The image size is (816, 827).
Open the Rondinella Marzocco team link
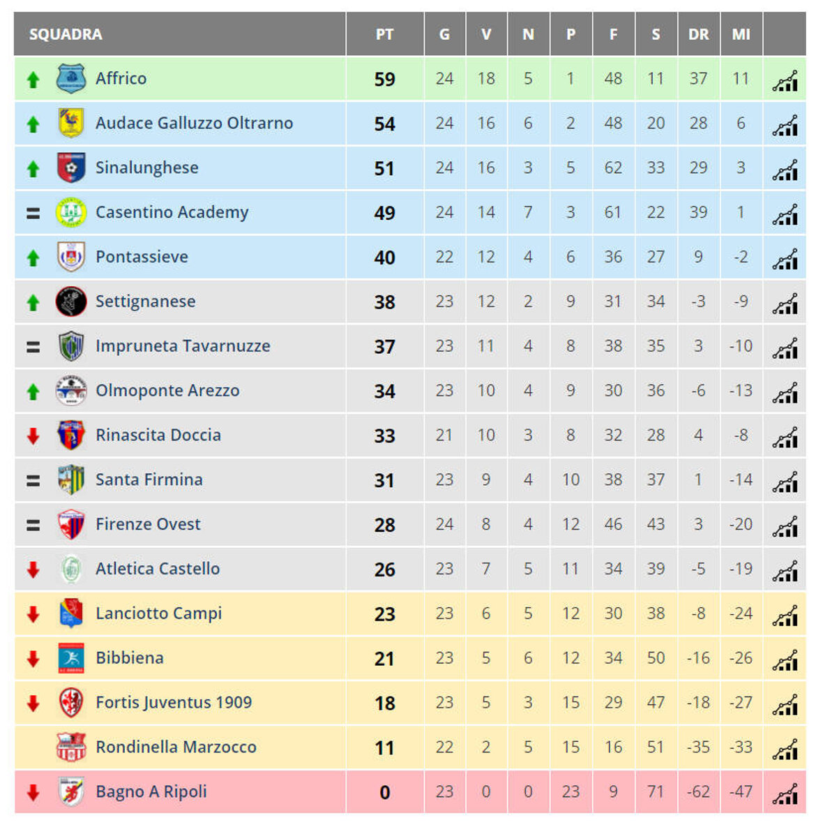tap(176, 747)
